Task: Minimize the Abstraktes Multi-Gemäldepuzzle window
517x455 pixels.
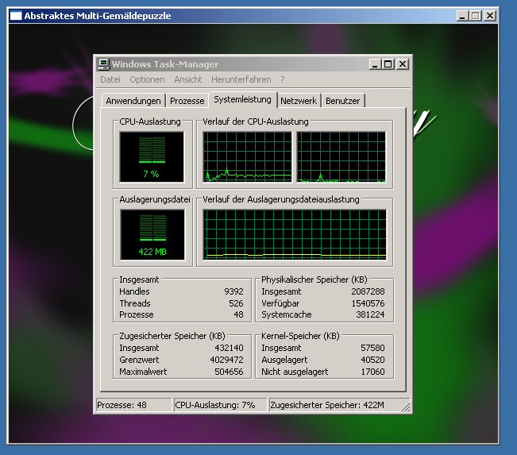Action: (464, 16)
